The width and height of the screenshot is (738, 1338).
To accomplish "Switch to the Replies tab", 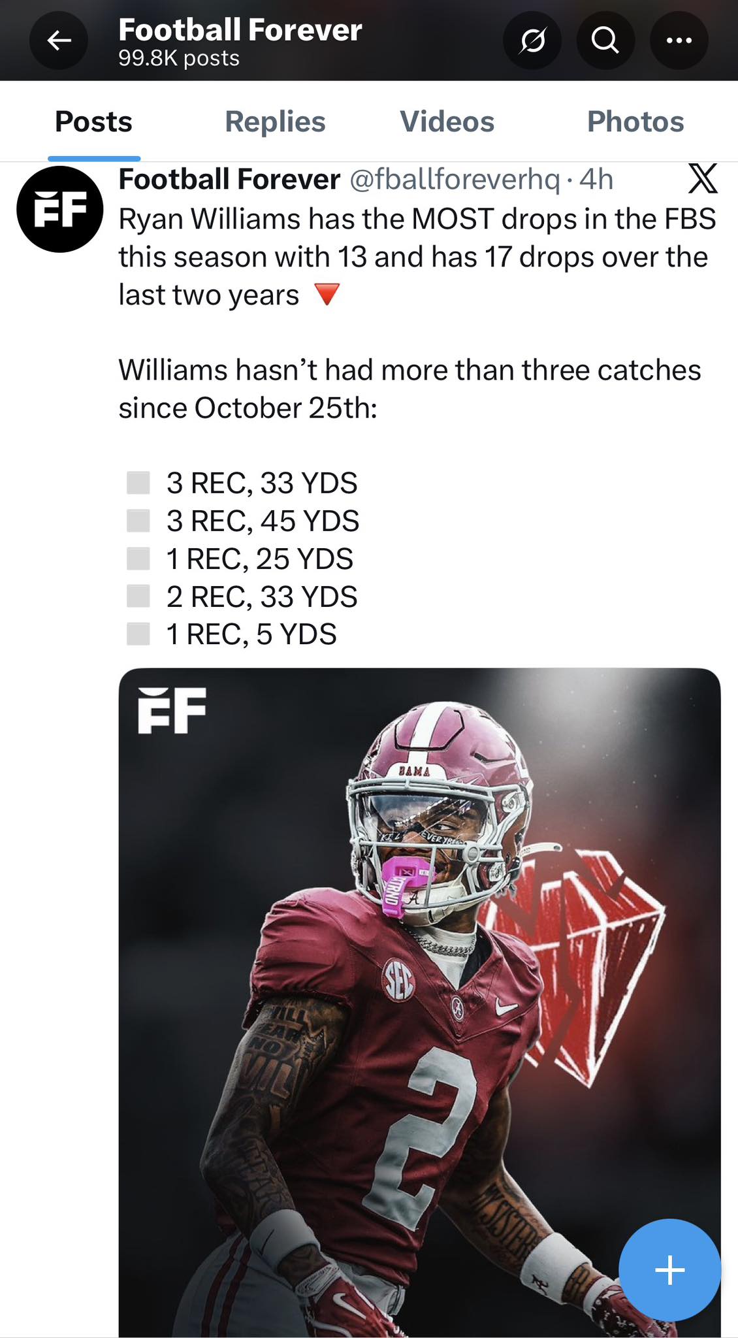I will click(275, 122).
